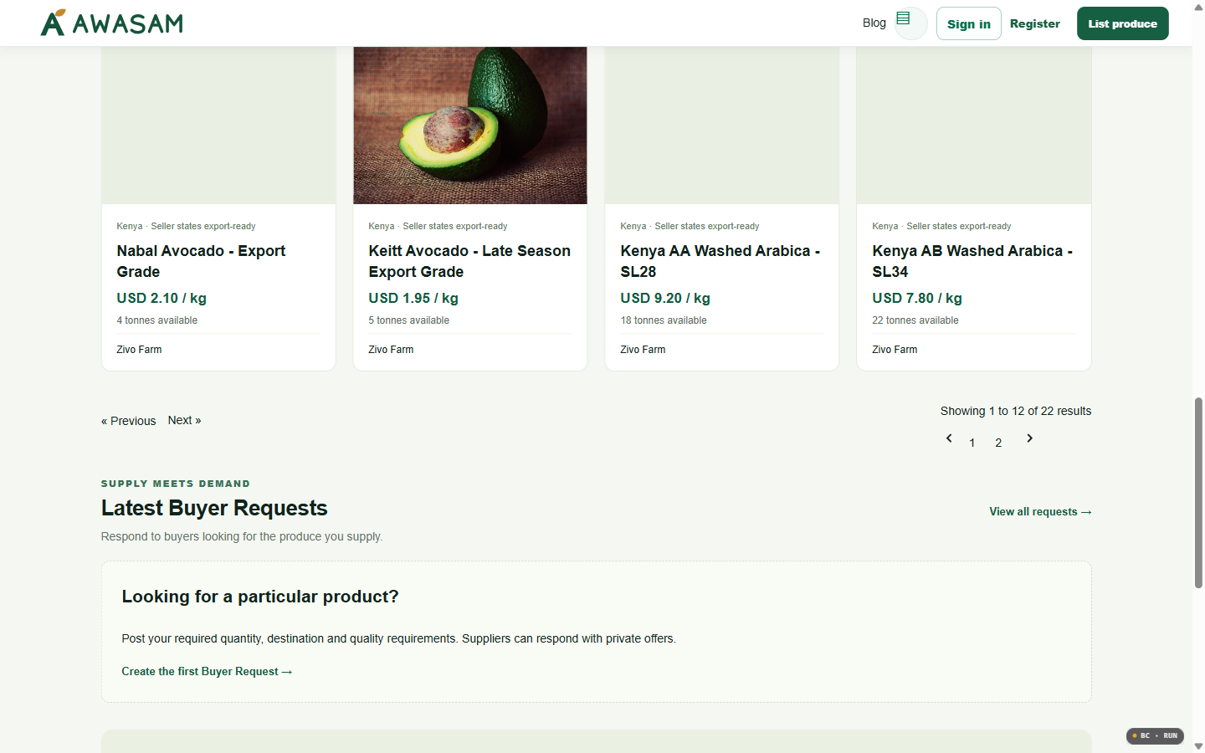Click the price USD 7.80 / kg

917,298
